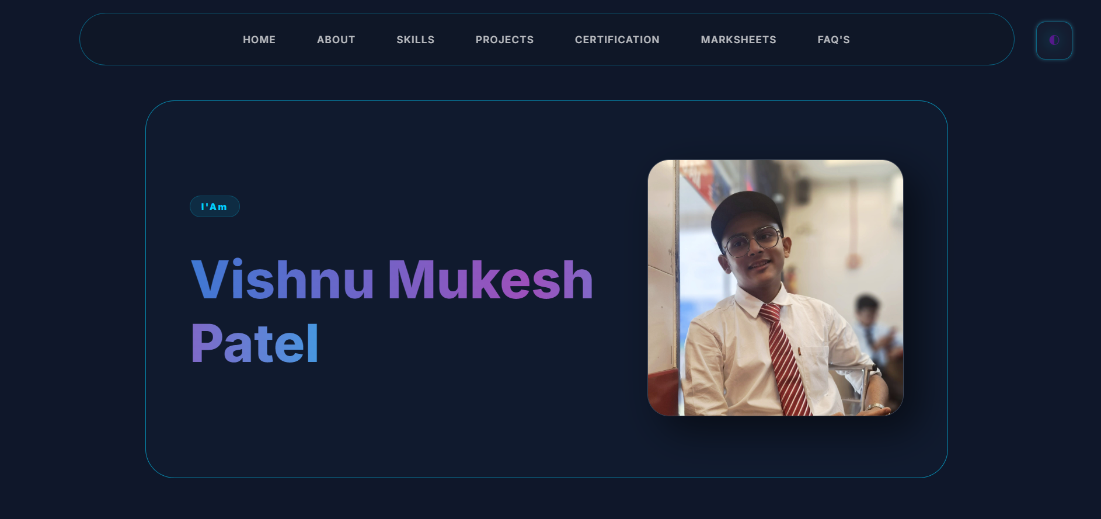Jump to the SKILLS section
Image resolution: width=1101 pixels, height=519 pixels.
click(415, 40)
